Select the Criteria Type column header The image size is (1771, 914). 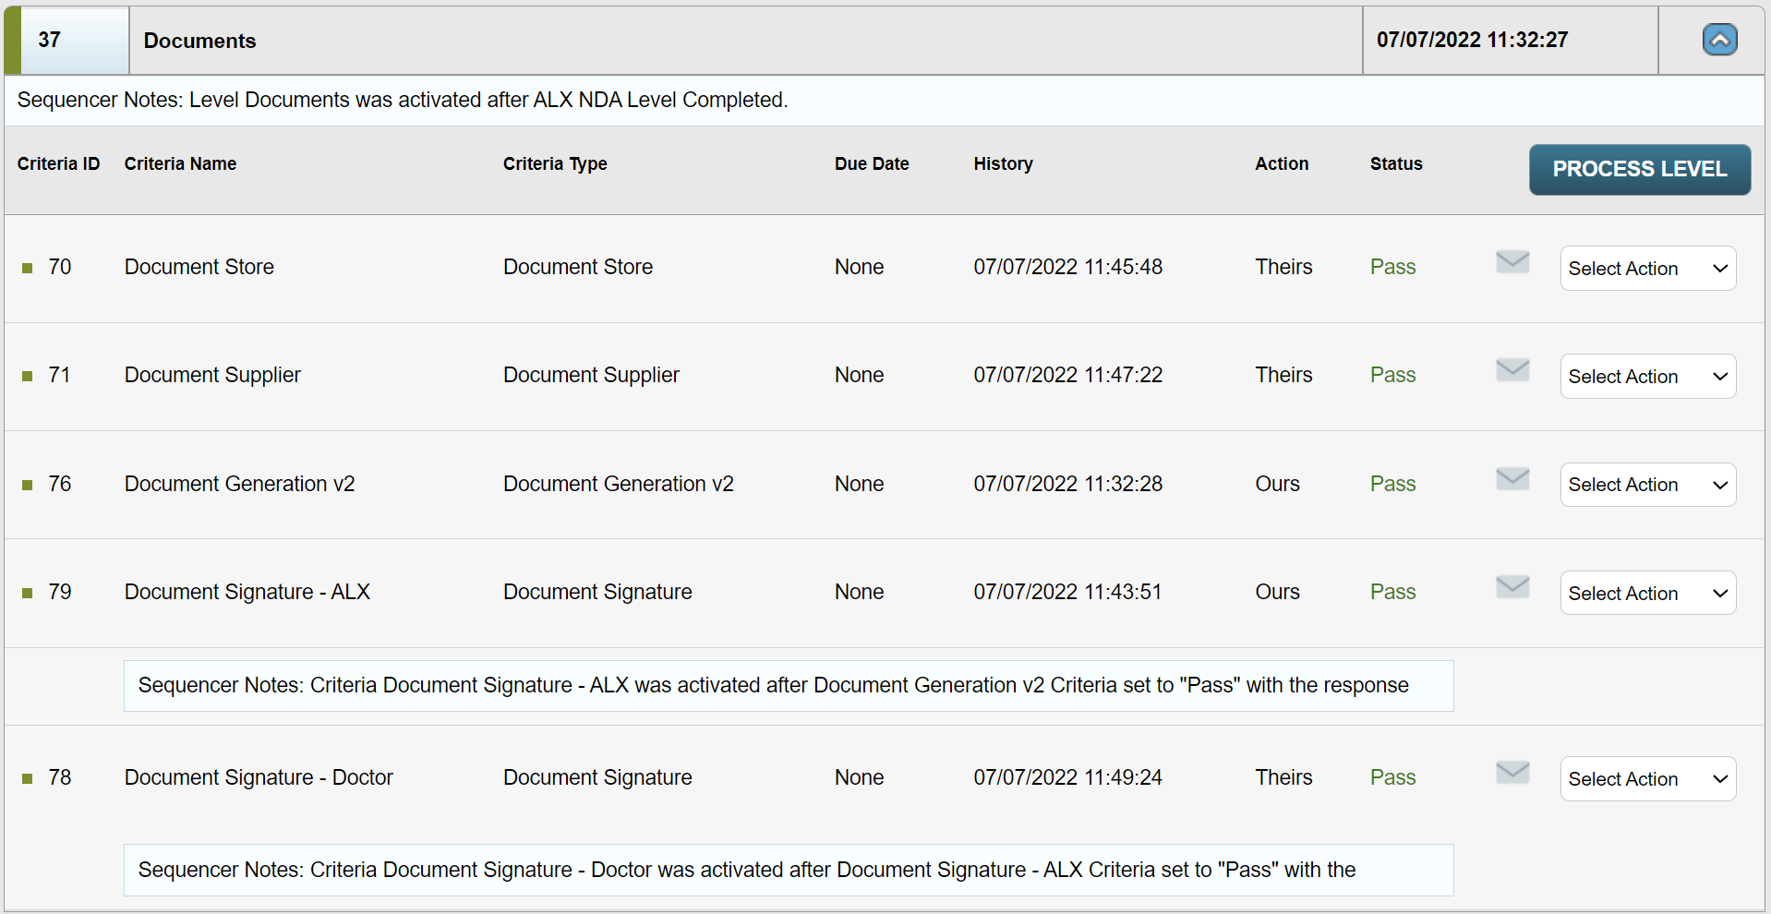point(555,163)
